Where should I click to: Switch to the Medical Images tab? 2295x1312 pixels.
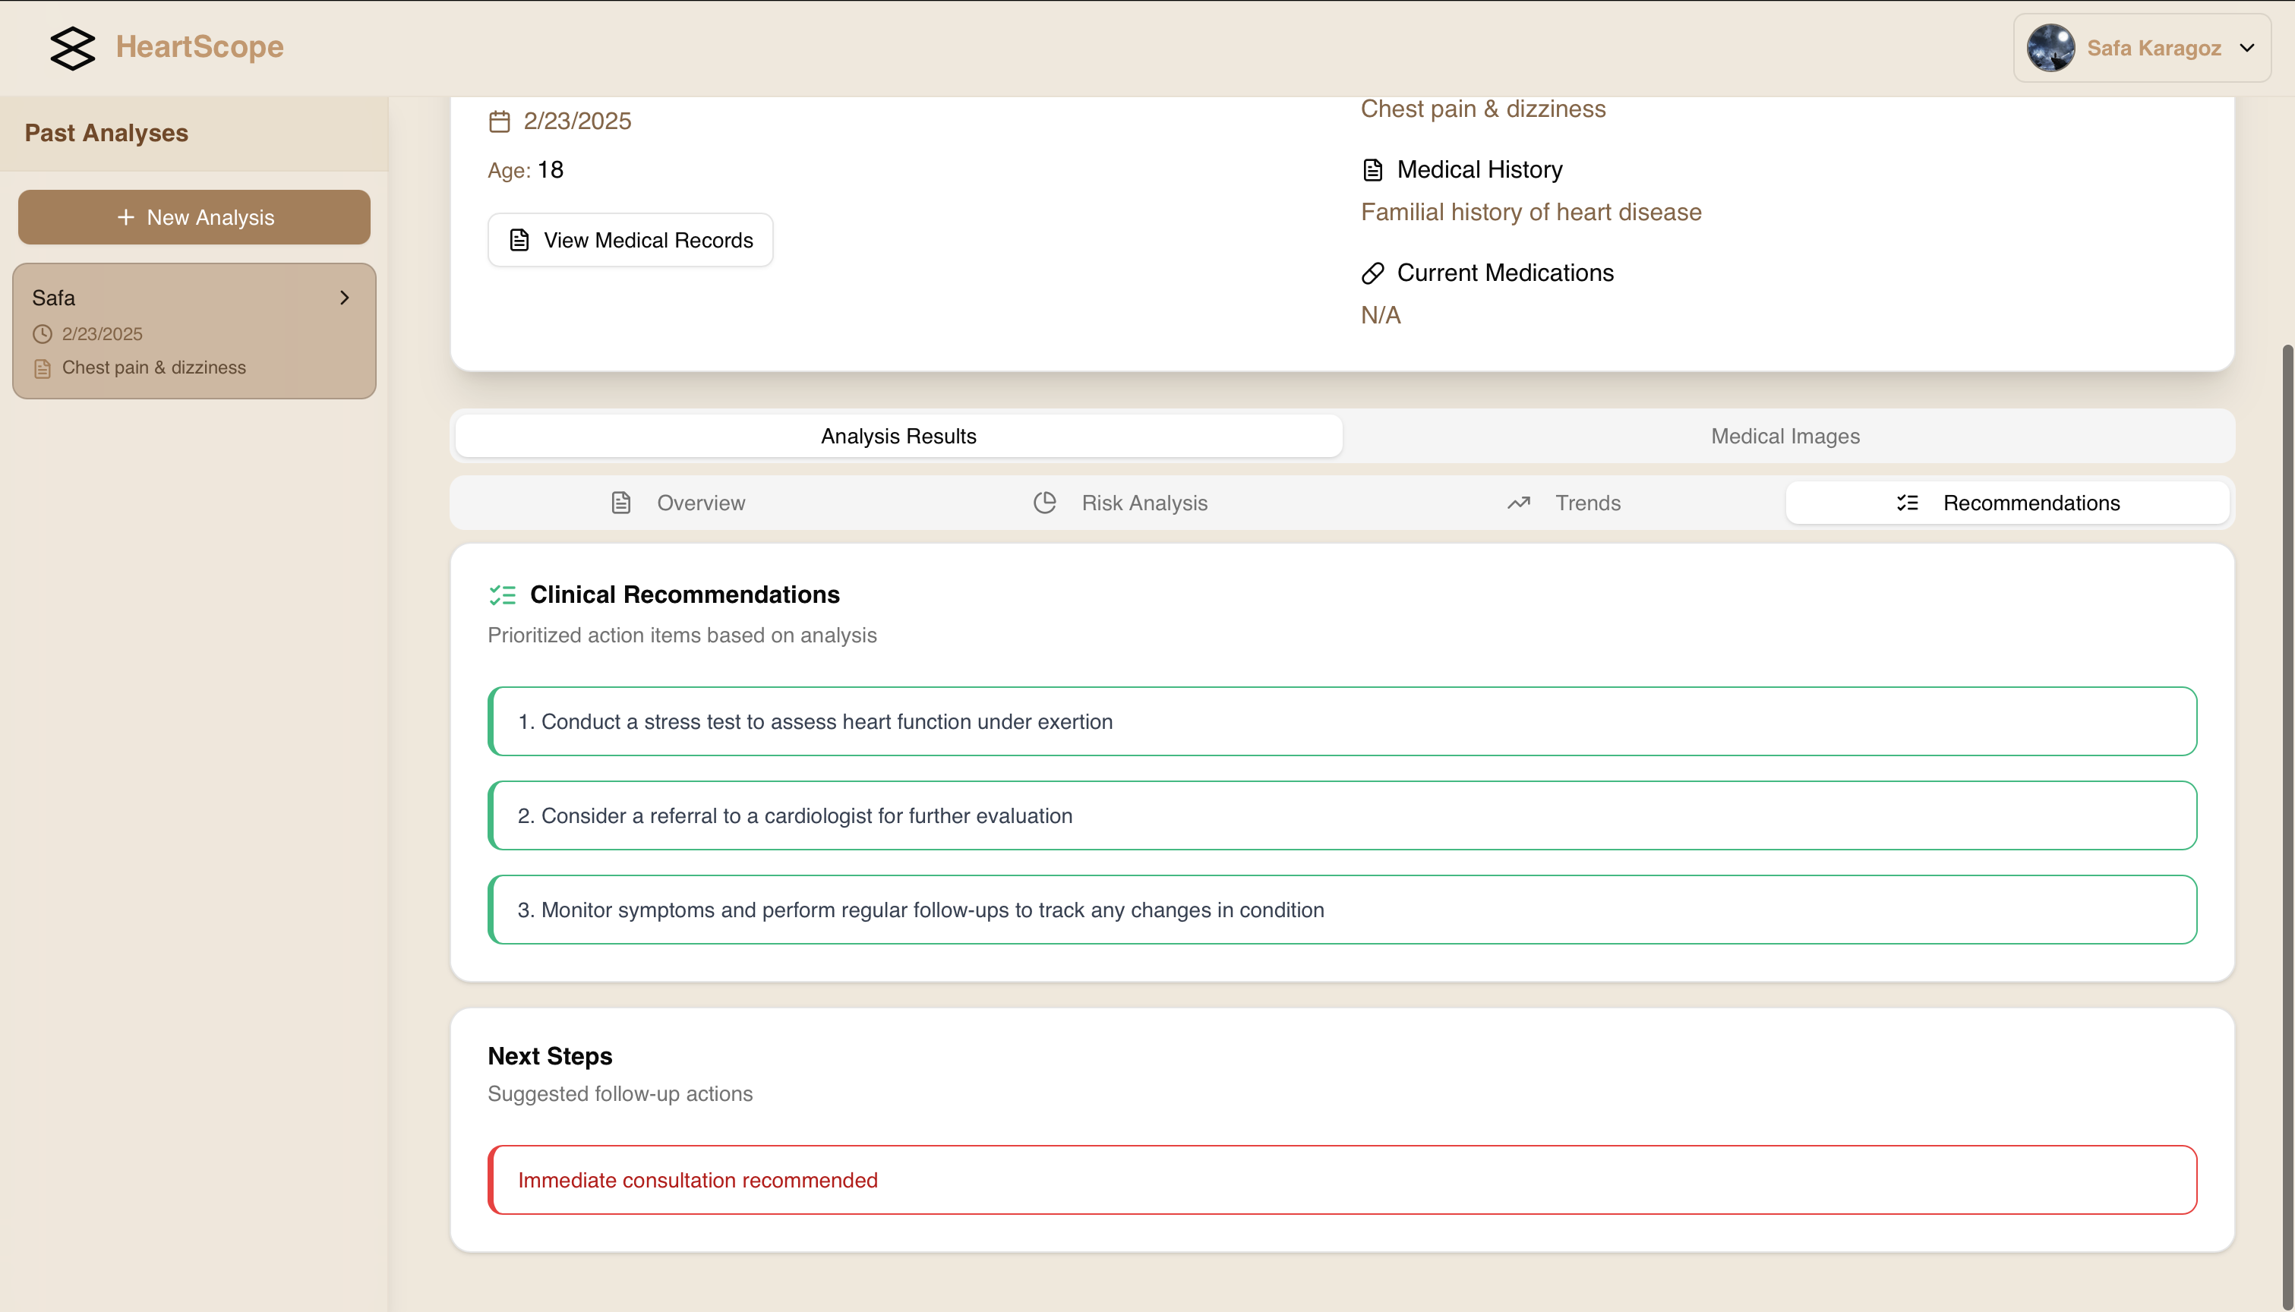pos(1785,436)
